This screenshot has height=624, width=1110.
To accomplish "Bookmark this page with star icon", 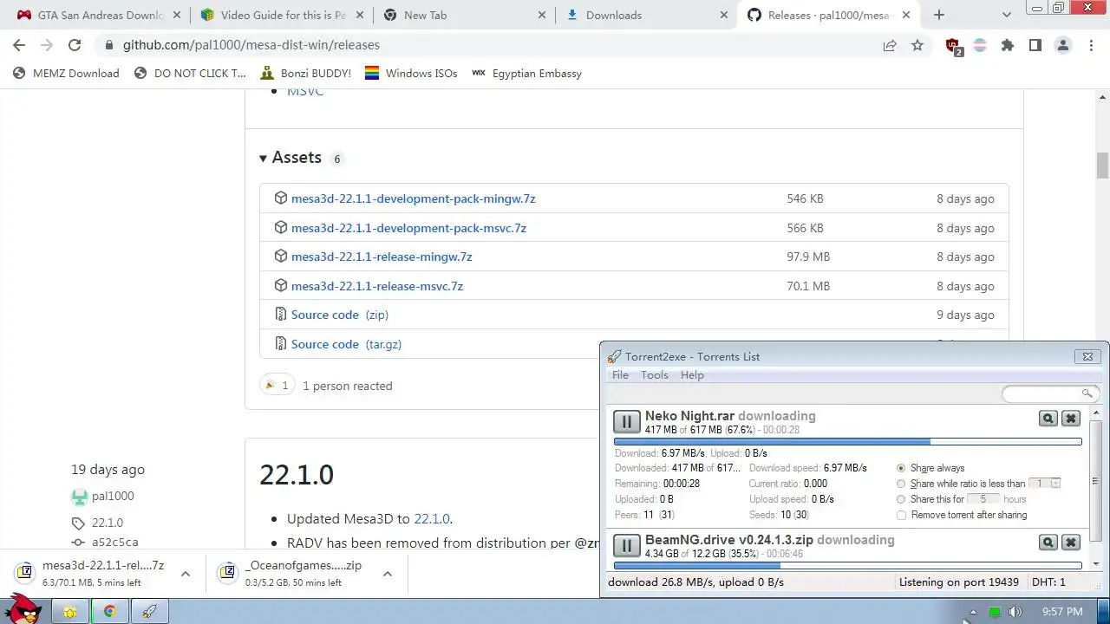I will coord(917,45).
